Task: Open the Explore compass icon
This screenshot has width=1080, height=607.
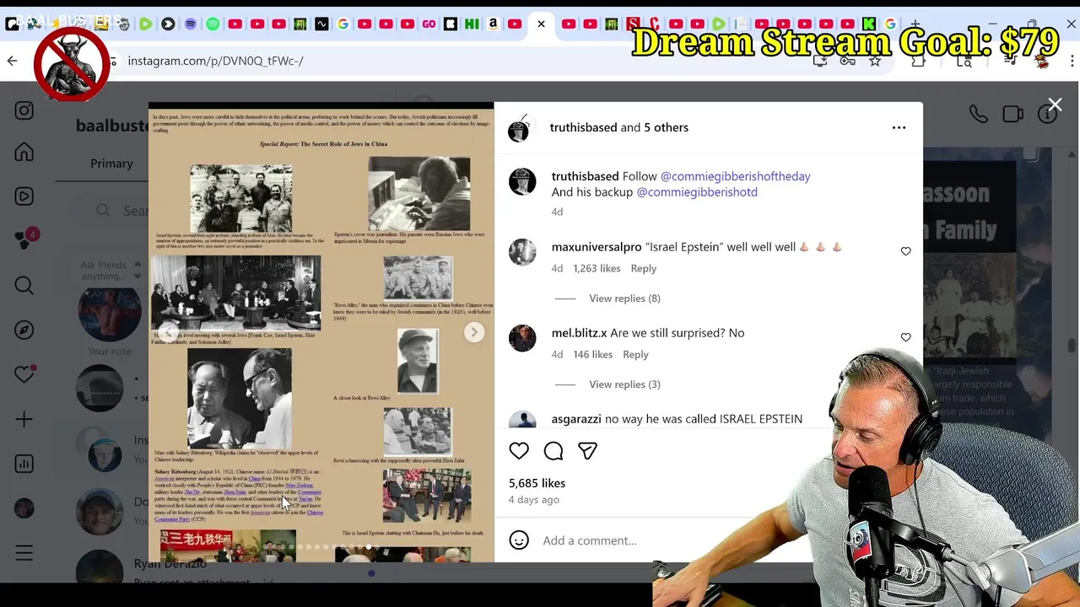Action: coord(24,330)
